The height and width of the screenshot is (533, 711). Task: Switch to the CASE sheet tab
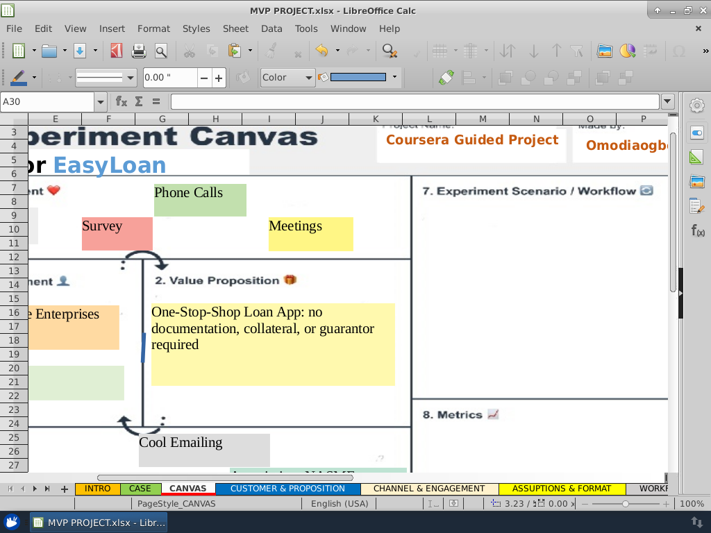[140, 489]
